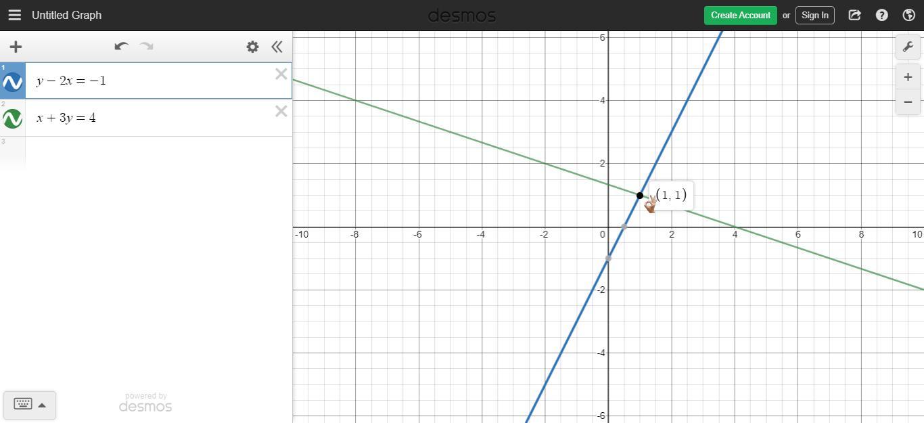This screenshot has width=924, height=423.
Task: Open the help menu
Action: point(881,15)
